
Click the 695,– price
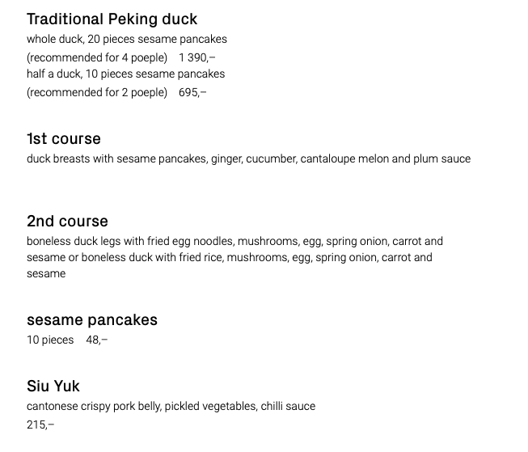click(192, 92)
